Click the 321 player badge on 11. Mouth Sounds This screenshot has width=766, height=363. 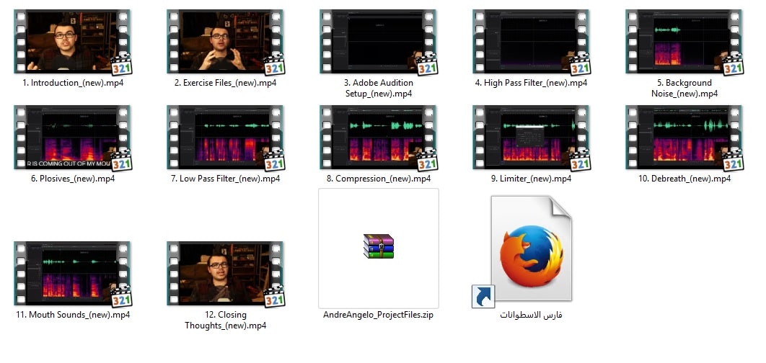(122, 298)
